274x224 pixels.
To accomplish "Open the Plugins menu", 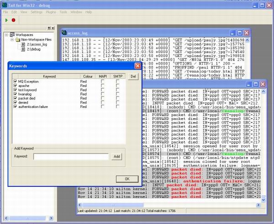I will [x=51, y=12].
